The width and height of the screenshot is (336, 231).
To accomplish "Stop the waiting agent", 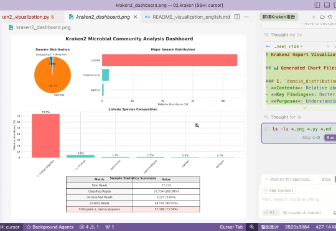I will pos(327,179).
